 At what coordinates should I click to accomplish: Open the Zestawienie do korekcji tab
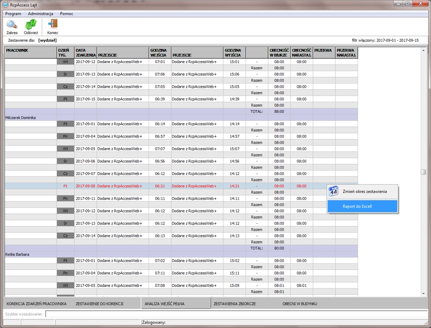100,304
